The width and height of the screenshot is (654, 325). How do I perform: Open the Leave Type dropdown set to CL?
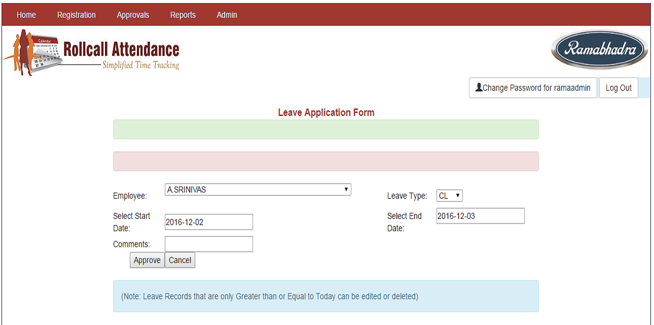pos(449,196)
